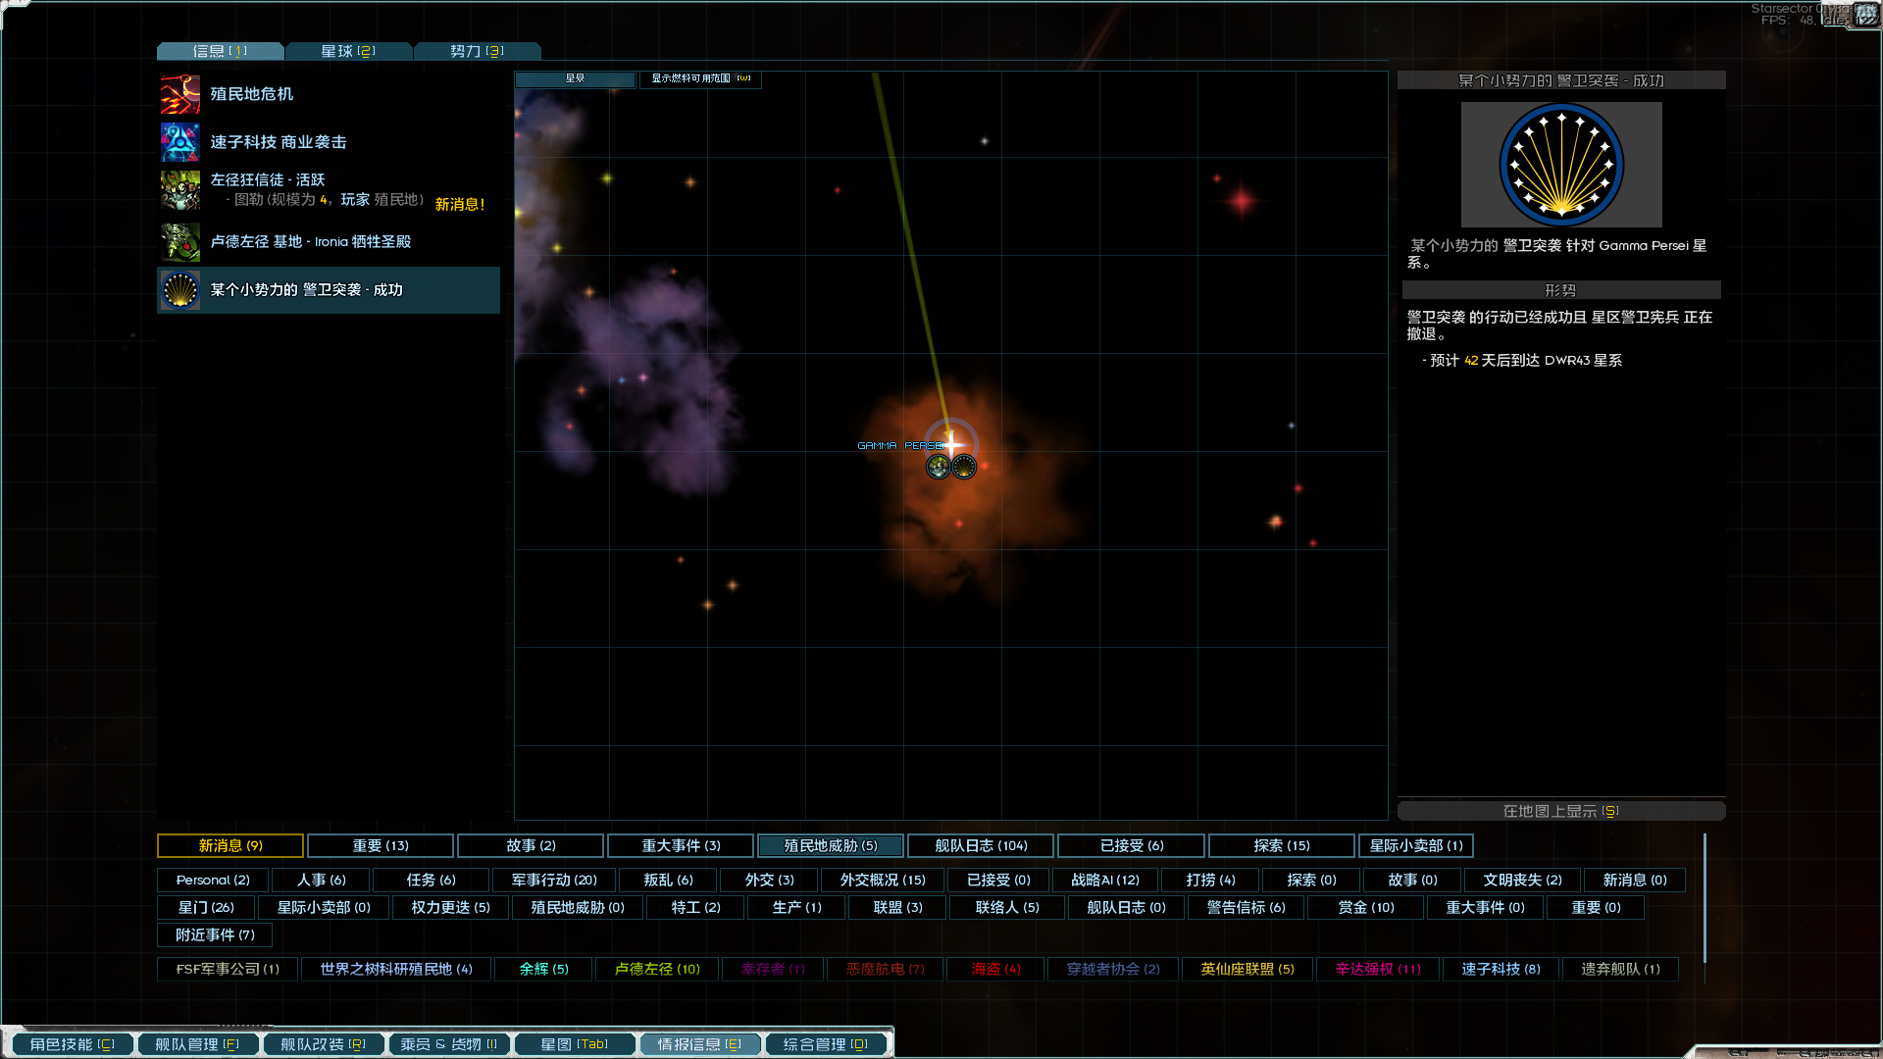The image size is (1883, 1059).
Task: Select the 联络人 (5) tag
Action: click(1007, 907)
